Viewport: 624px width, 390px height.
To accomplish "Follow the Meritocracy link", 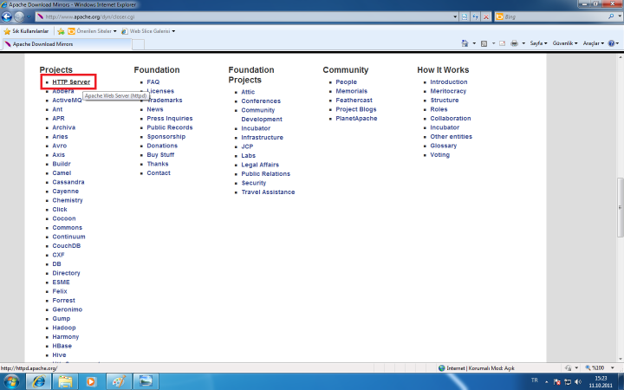I will coord(448,91).
